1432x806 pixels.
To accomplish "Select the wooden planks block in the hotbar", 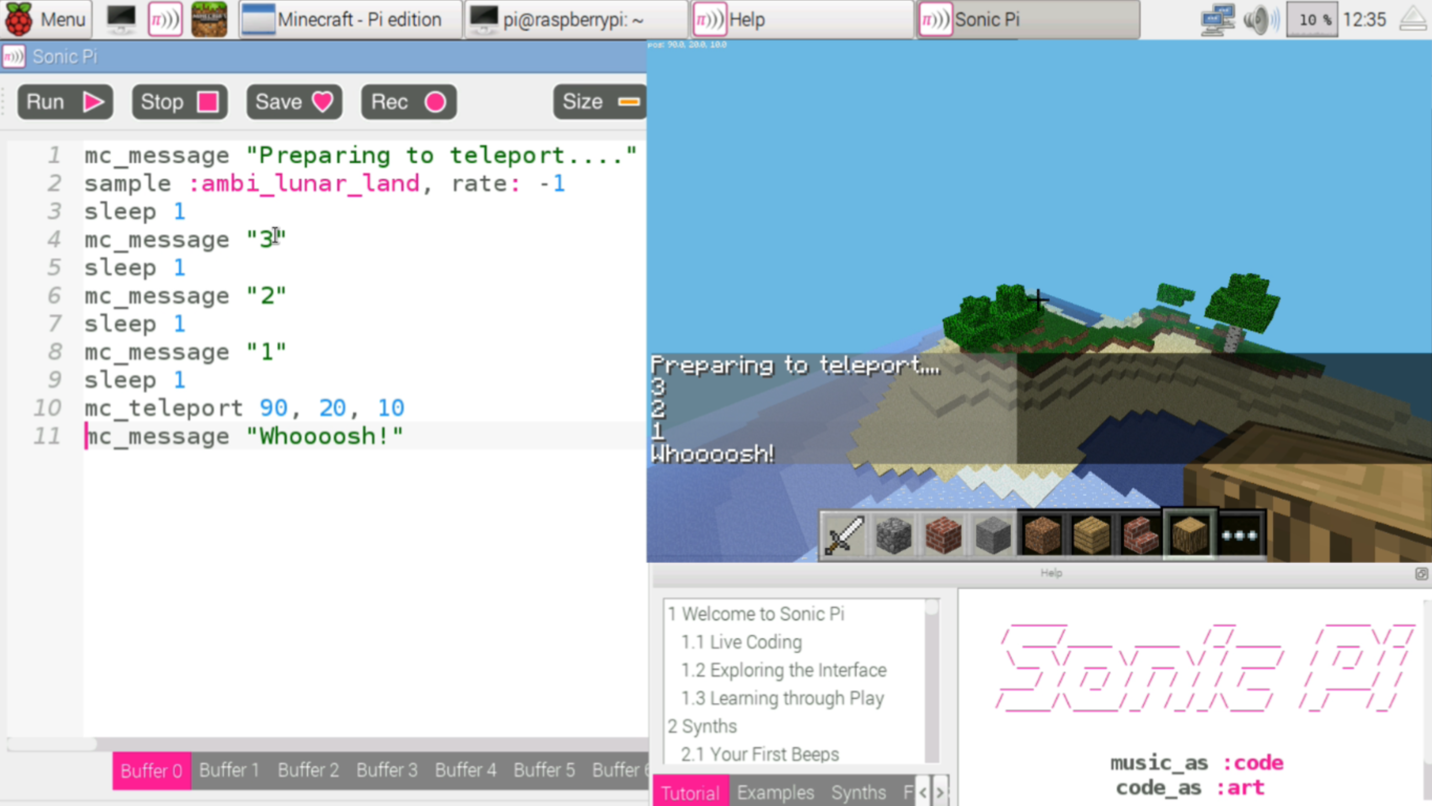I will click(x=1091, y=535).
